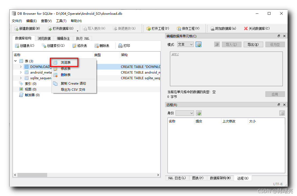Viewport: 297px width, 196px height.
Task: Click Open Project toolbar button
Action: tap(158, 28)
